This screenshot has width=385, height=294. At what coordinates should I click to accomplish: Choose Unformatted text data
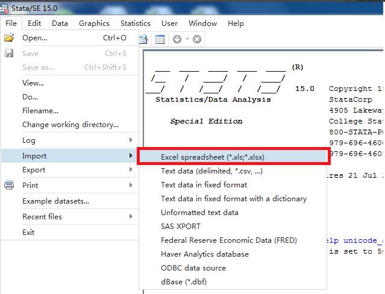tap(233, 213)
